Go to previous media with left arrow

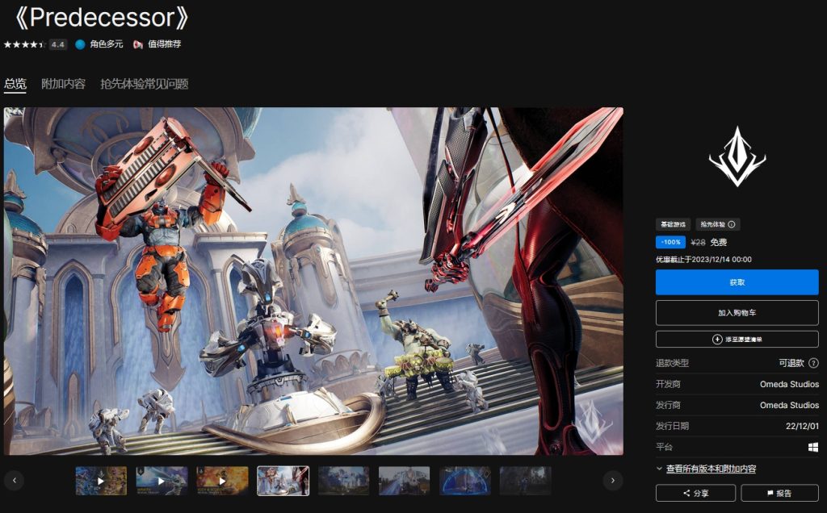click(14, 481)
